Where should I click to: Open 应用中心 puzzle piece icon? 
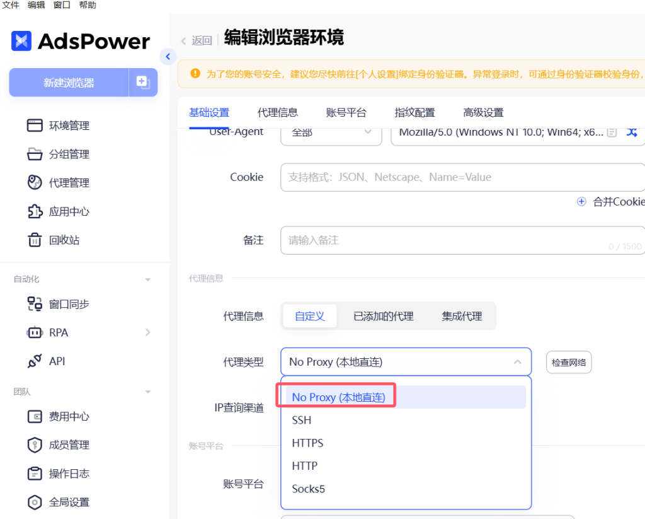(35, 211)
